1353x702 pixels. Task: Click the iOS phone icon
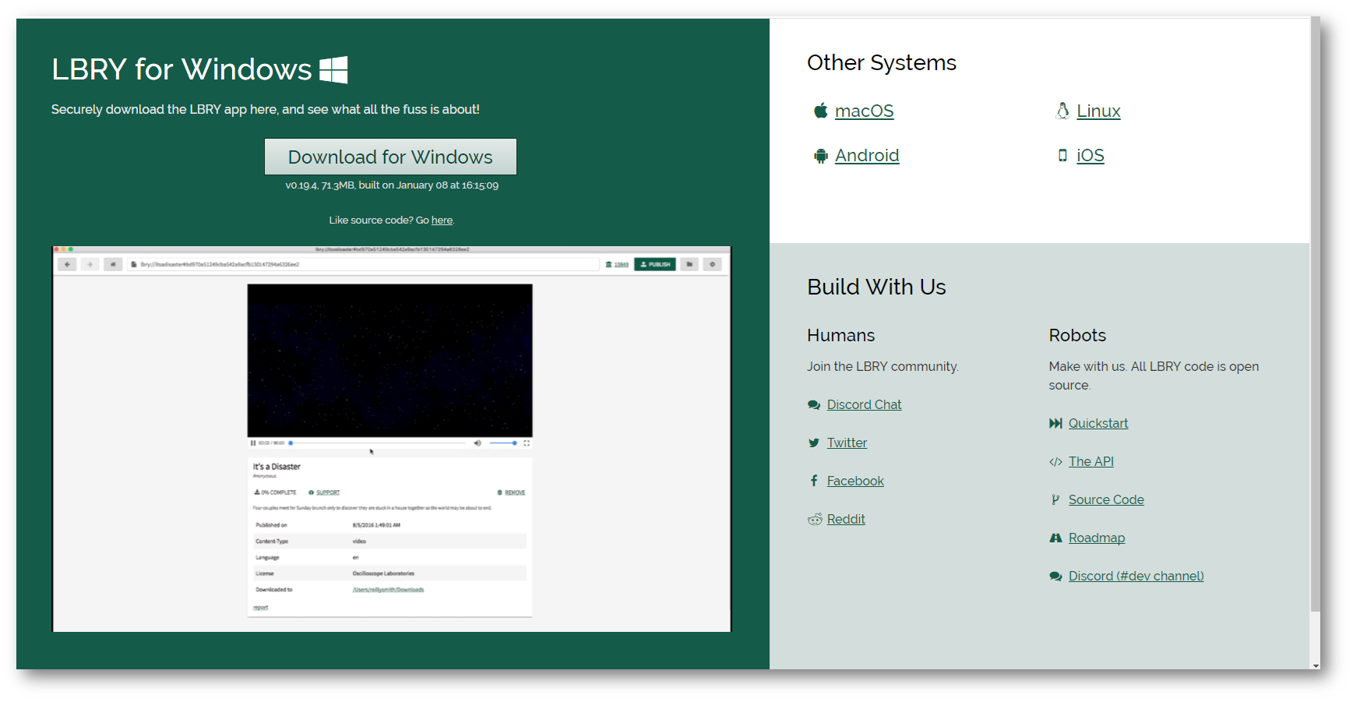(1062, 155)
